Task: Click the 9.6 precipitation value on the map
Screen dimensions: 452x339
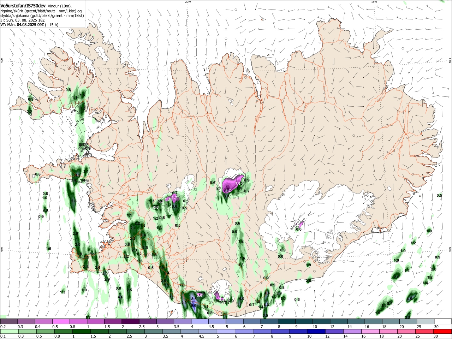Action: pyautogui.click(x=194, y=305)
